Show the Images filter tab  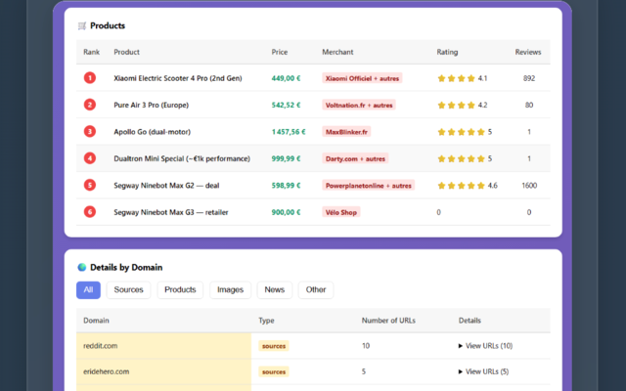(x=230, y=290)
